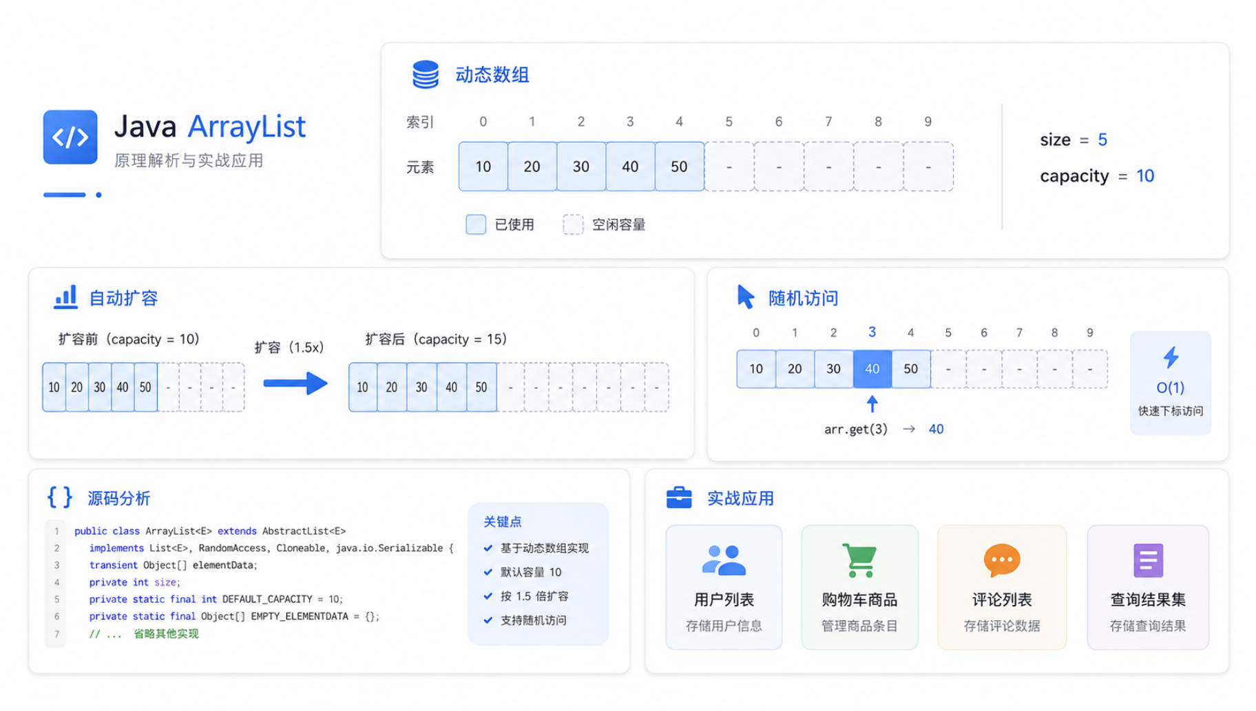The image size is (1256, 711).
Task: Click blue result 40 after arr.get(3)
Action: 936,429
